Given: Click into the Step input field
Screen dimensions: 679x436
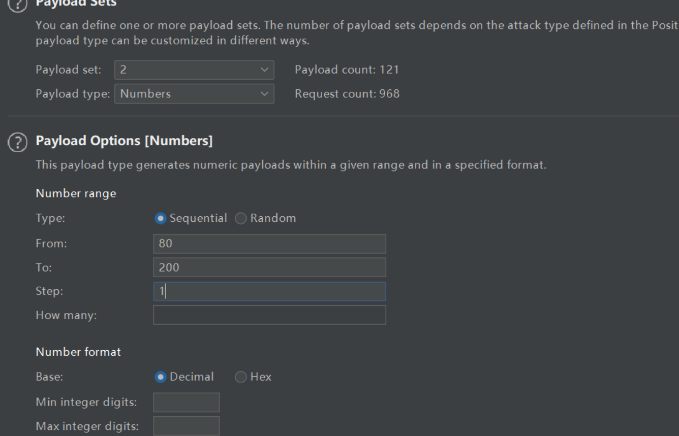Looking at the screenshot, I should click(269, 291).
